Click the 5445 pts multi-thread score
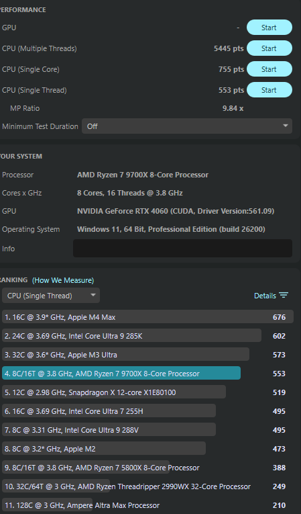Image resolution: width=301 pixels, height=514 pixels. point(229,48)
